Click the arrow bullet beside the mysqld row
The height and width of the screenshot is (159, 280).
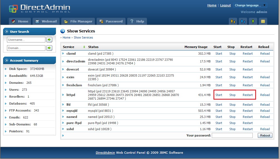(x=63, y=110)
